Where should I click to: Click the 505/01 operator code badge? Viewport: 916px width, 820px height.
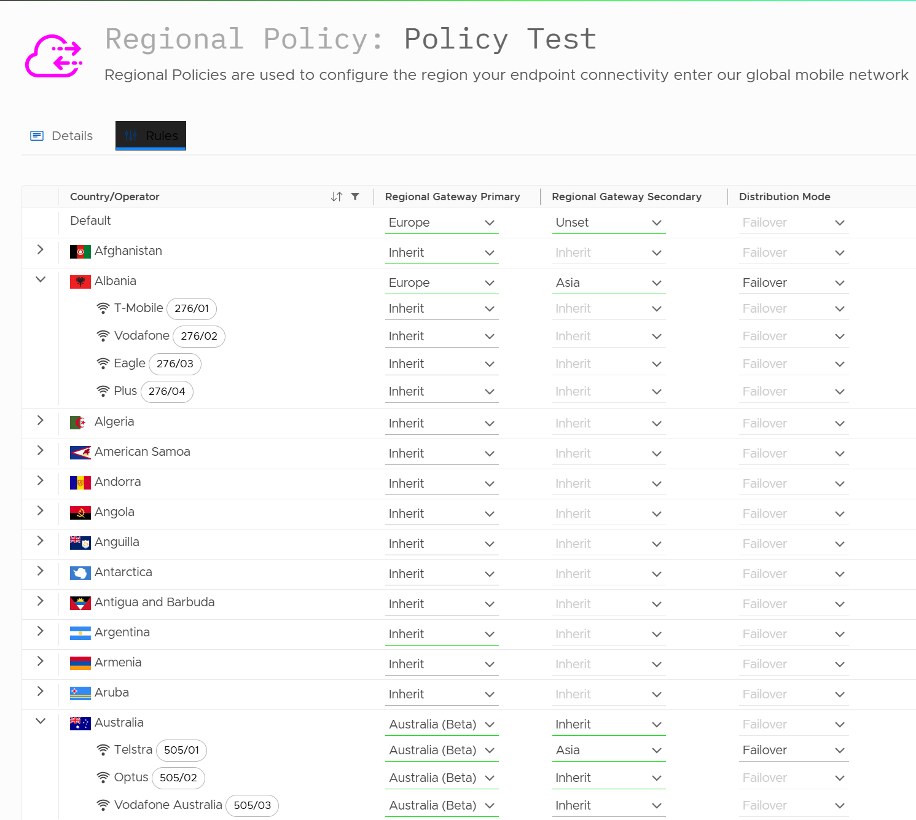click(182, 750)
